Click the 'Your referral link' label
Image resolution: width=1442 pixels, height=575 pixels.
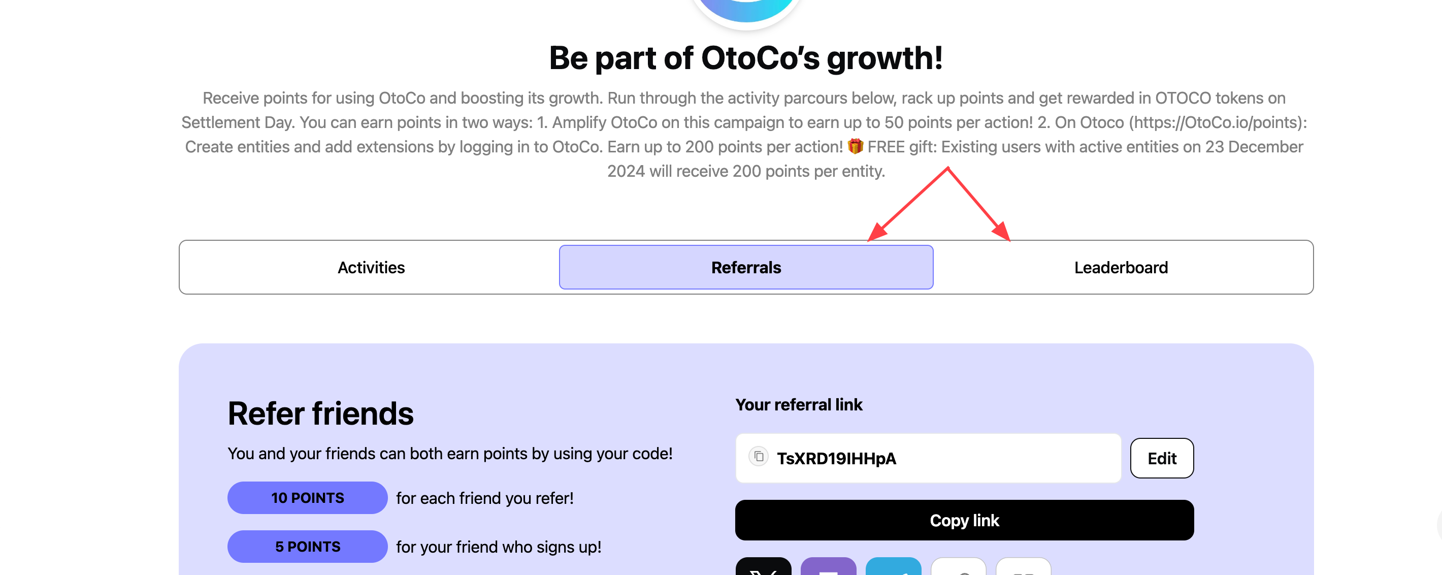798,405
